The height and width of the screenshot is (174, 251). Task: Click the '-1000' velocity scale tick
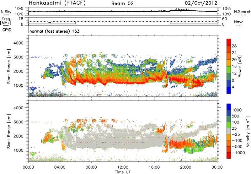[238, 153]
